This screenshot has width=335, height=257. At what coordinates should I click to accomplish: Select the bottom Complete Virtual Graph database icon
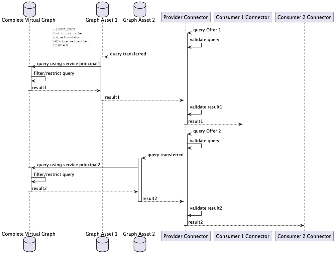pyautogui.click(x=29, y=245)
